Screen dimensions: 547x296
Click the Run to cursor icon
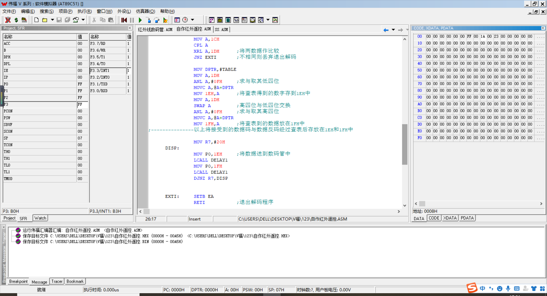pyautogui.click(x=165, y=20)
